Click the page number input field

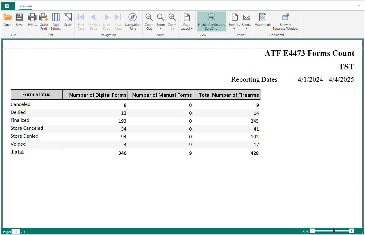(16, 231)
